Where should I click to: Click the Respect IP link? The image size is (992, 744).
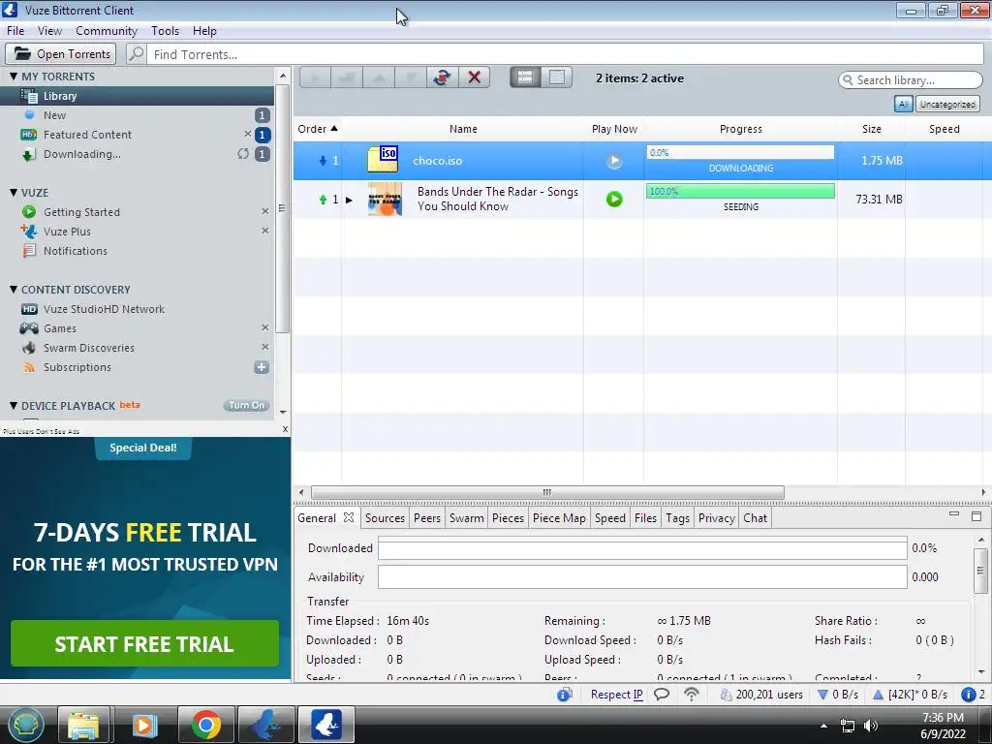tap(616, 695)
